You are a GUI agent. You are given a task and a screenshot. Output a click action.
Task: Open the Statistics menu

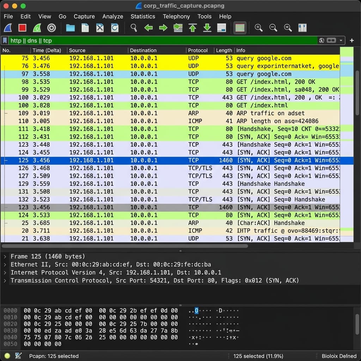click(143, 17)
